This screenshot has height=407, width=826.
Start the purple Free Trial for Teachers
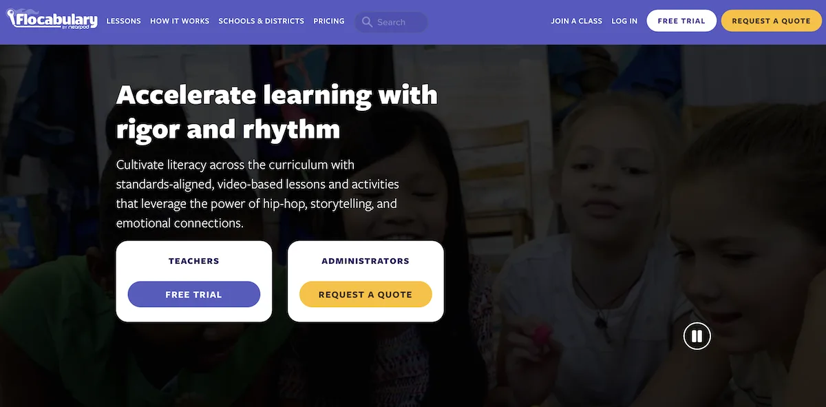coord(193,294)
